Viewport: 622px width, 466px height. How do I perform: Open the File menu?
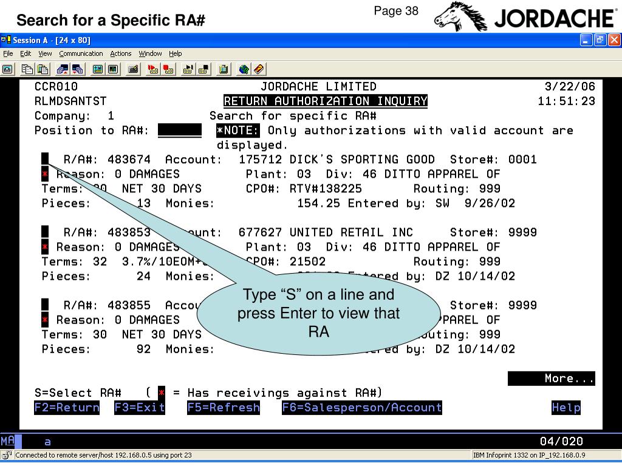pyautogui.click(x=8, y=53)
